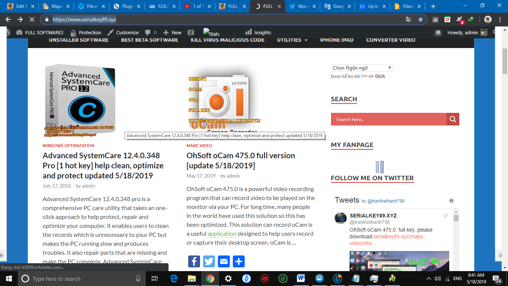Image resolution: width=508 pixels, height=286 pixels.
Task: Open the tweet screenshot image preview
Action: (399, 261)
